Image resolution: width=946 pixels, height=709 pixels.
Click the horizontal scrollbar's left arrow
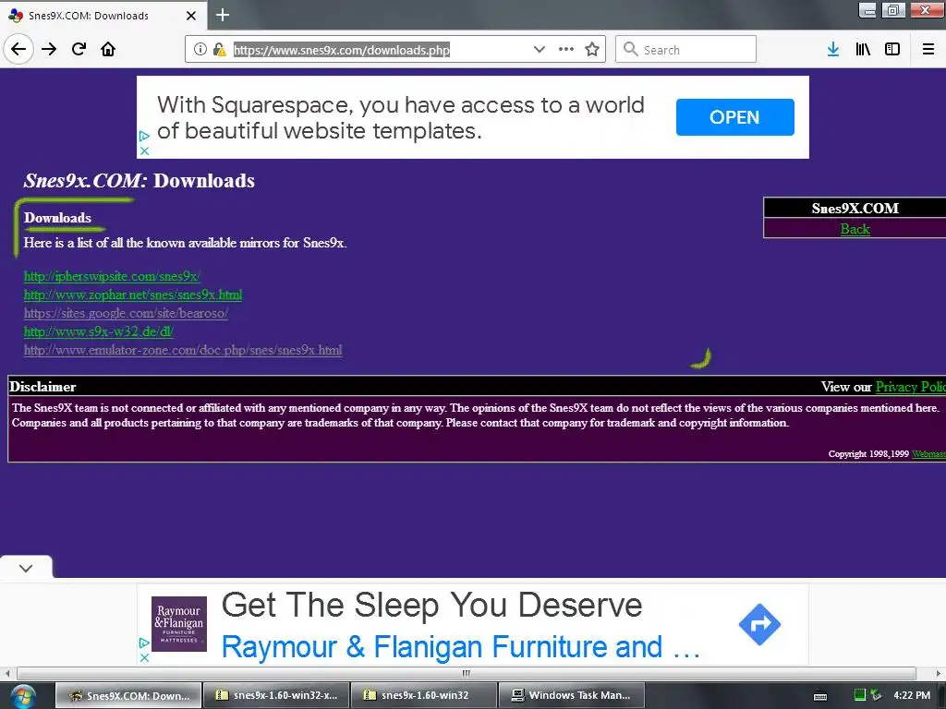click(7, 673)
